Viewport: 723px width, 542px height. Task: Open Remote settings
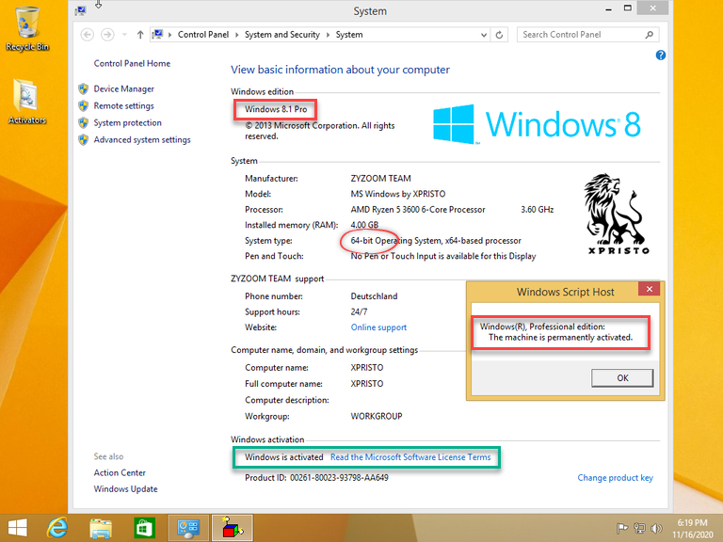(x=123, y=106)
